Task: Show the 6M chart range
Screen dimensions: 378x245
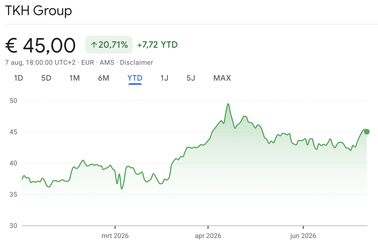Action: click(104, 78)
